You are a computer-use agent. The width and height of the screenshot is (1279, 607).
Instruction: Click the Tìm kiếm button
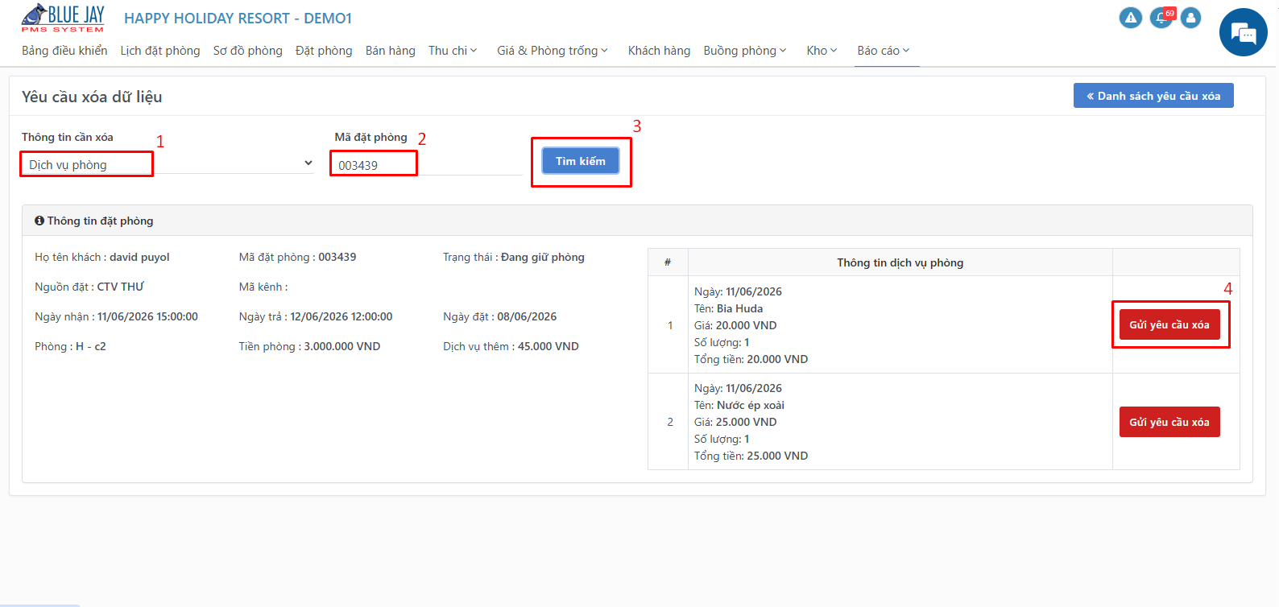click(581, 161)
